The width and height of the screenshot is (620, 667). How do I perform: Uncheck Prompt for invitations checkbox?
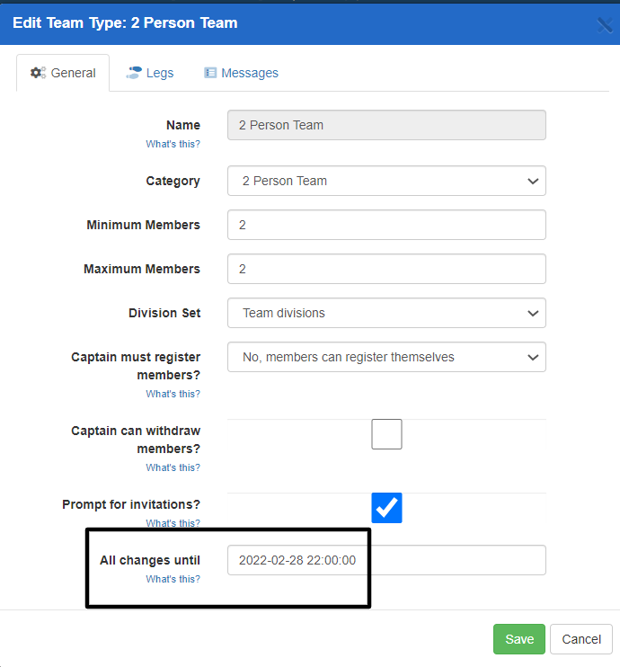[386, 508]
